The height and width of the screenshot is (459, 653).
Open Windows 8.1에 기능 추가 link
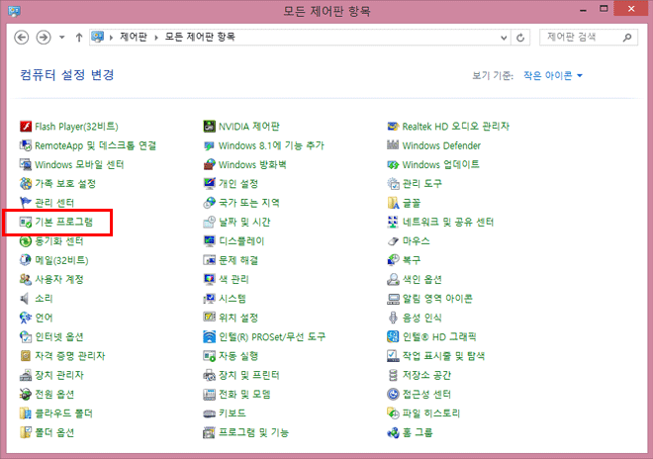click(271, 145)
